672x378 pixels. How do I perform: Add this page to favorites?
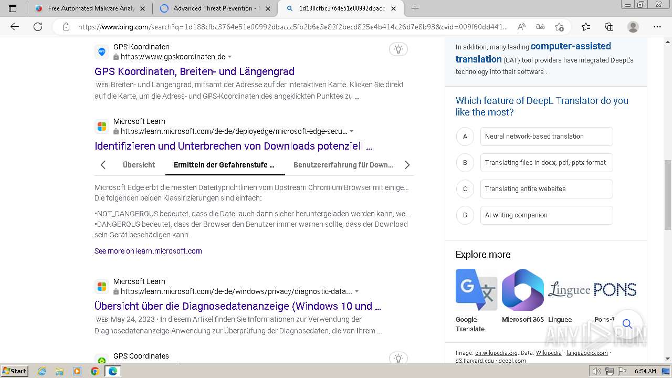click(x=559, y=27)
